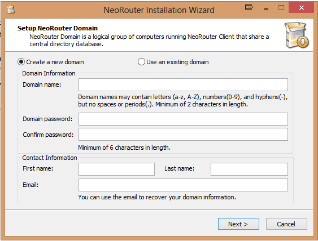The height and width of the screenshot is (241, 318).
Task: Click the 'Contact Information' group label
Action: pyautogui.click(x=50, y=158)
